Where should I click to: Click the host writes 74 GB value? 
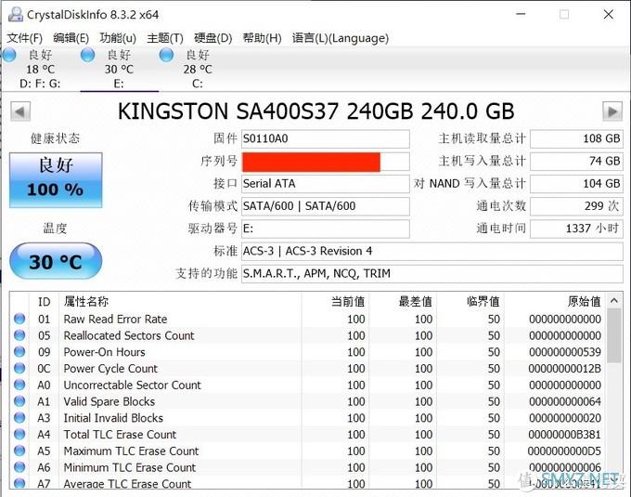coord(576,162)
